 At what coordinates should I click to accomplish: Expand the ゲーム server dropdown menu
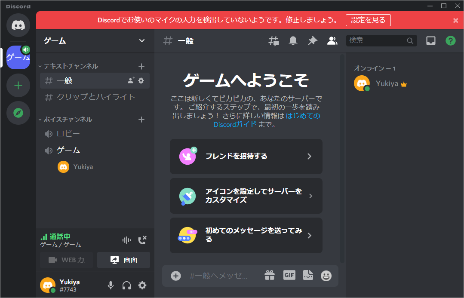pos(142,41)
